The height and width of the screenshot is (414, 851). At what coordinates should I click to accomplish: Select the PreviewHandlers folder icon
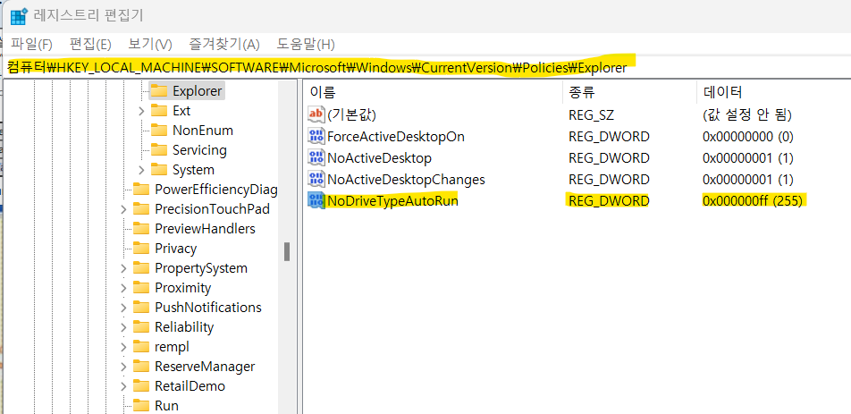click(x=140, y=228)
